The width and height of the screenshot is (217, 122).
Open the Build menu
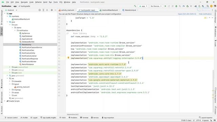(x=45, y=2)
